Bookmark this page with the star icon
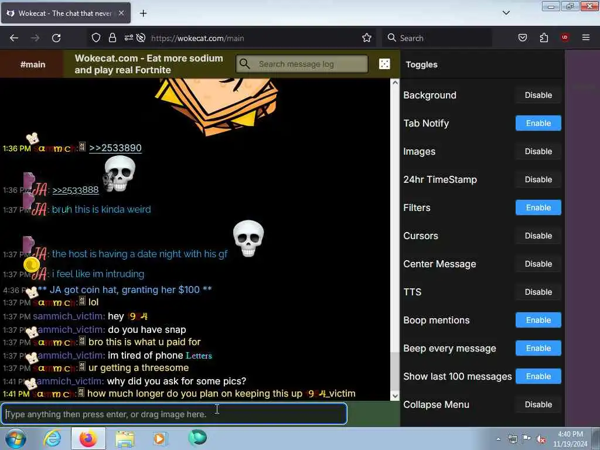Screen dimensions: 600x450 367,38
